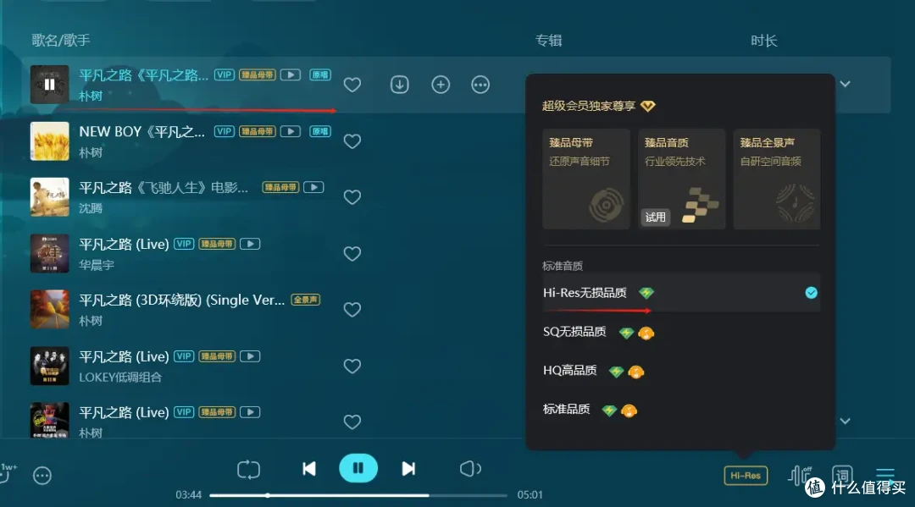The width and height of the screenshot is (915, 507).
Task: Skip to next track
Action: coord(408,468)
